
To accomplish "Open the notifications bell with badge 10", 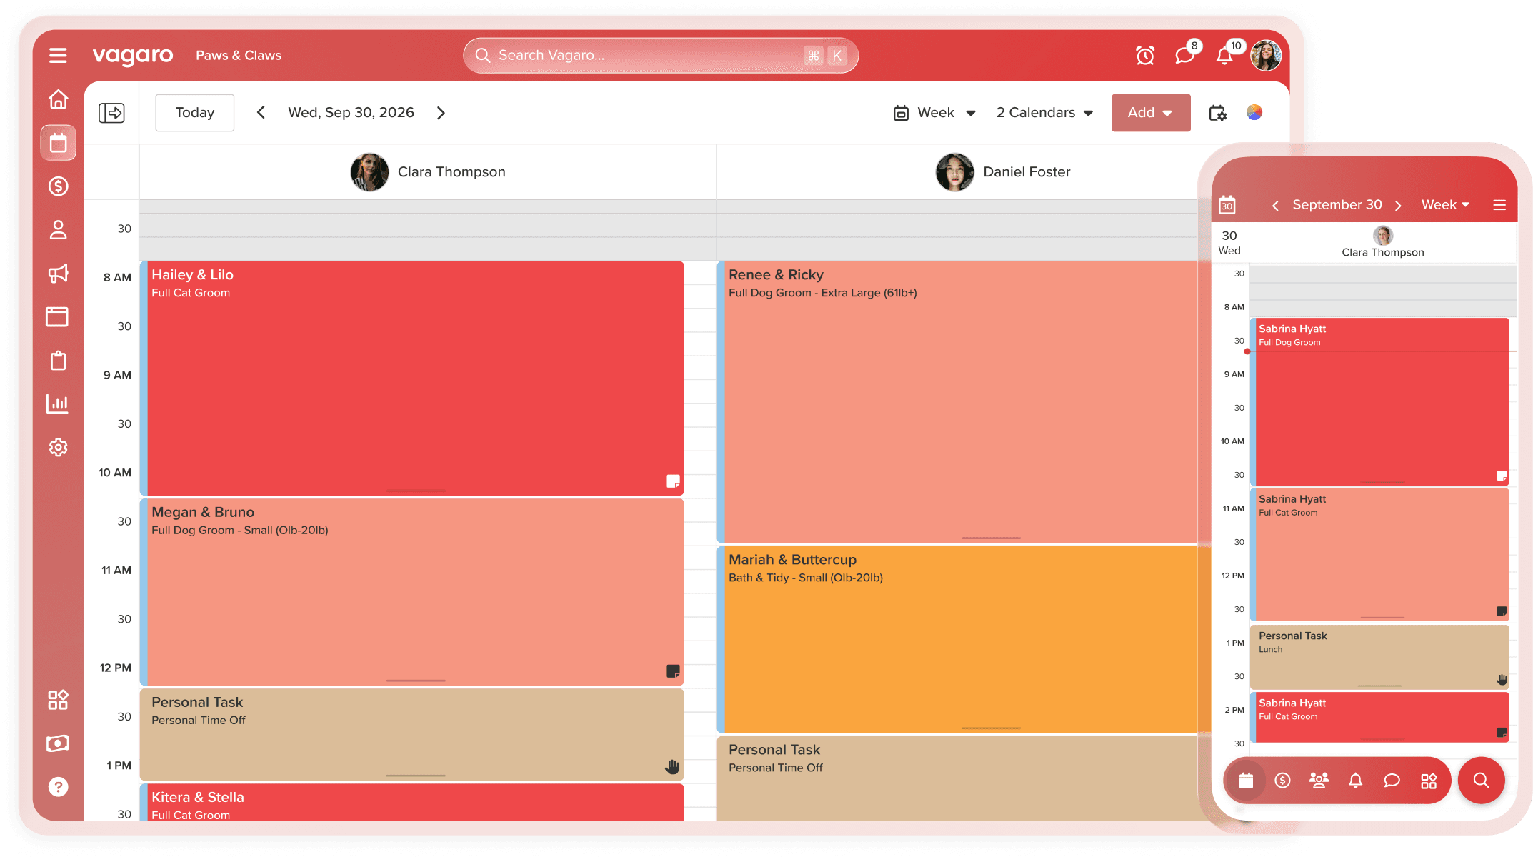I will click(x=1224, y=56).
